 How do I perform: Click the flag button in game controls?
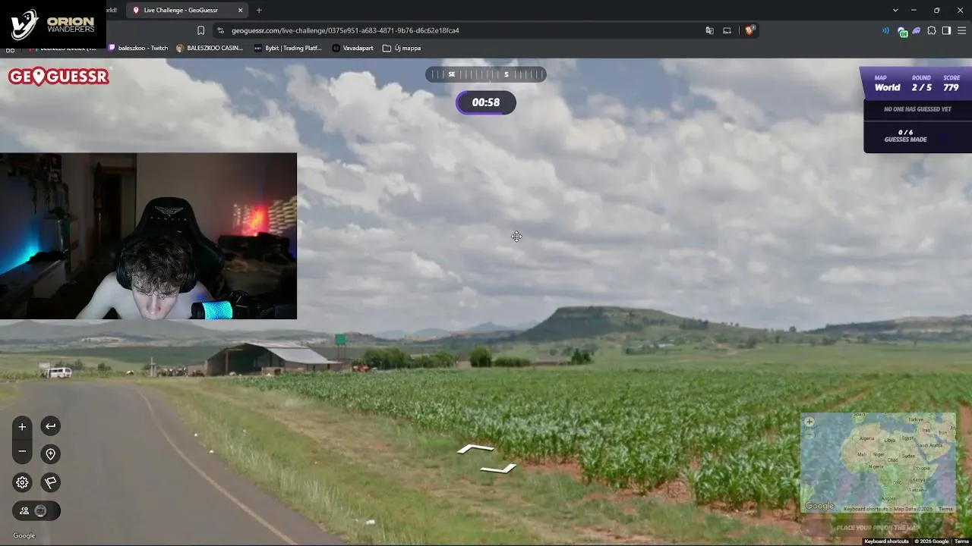click(x=50, y=482)
